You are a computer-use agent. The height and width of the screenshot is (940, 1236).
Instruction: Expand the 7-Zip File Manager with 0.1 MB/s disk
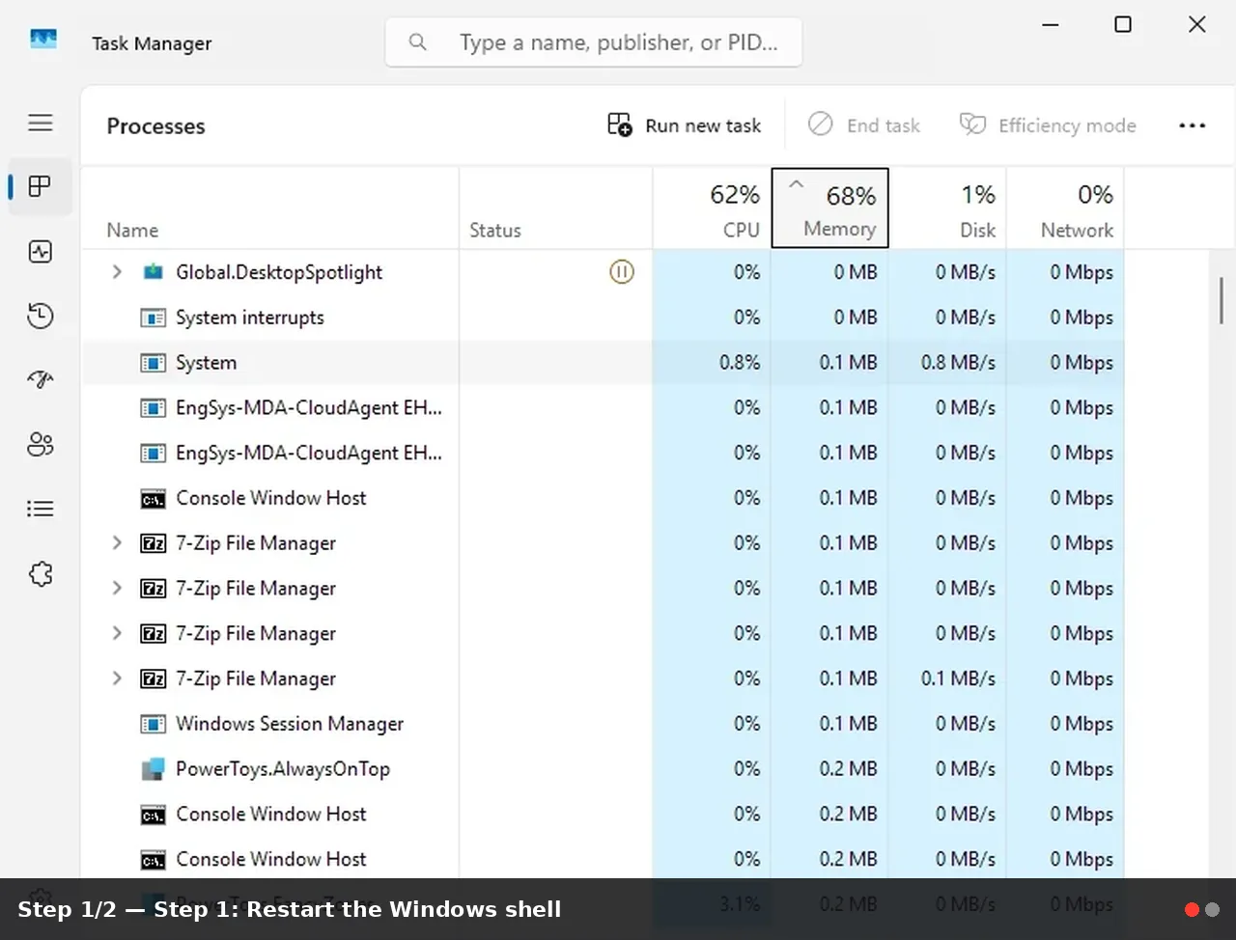(x=117, y=678)
